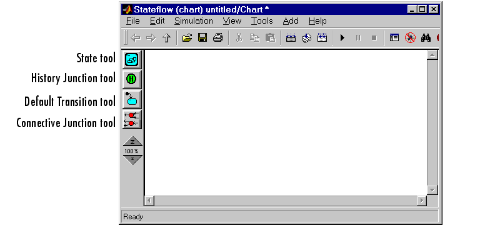Image resolution: width=500 pixels, height=228 pixels.
Task: Click the empty chart drawing canvas
Action: (x=286, y=123)
